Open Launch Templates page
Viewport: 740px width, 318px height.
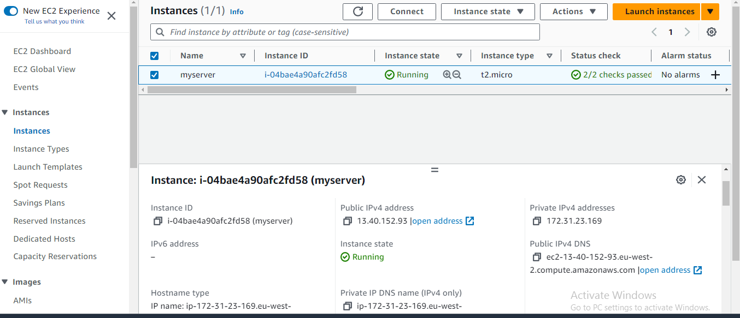click(48, 167)
